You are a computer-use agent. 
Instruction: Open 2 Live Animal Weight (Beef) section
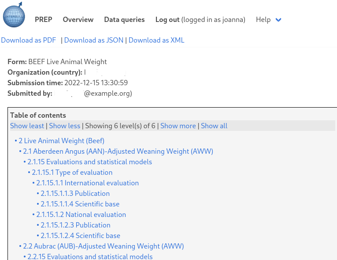61,141
